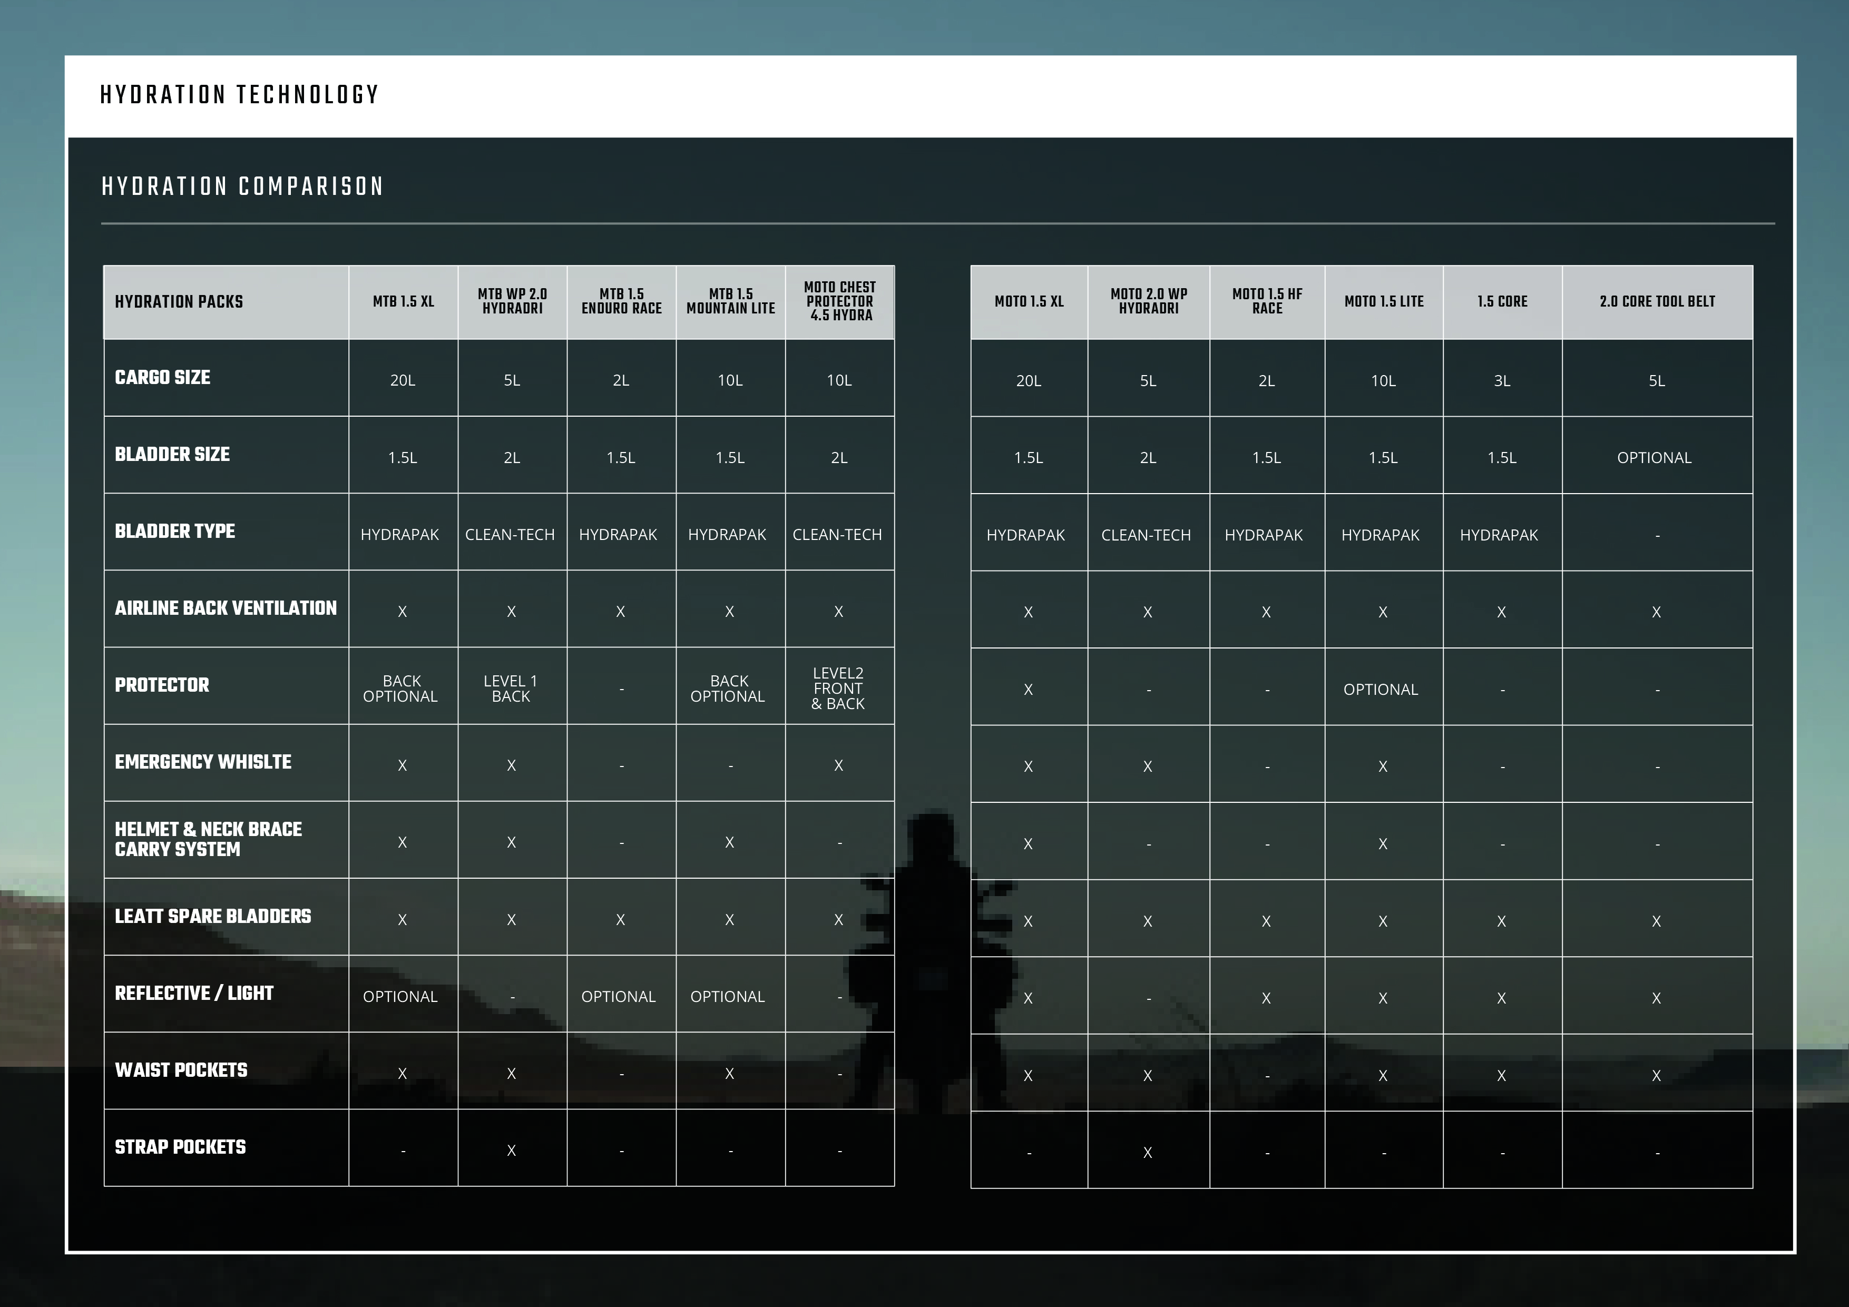Click the Moto 1.5 XL column header

1029,302
